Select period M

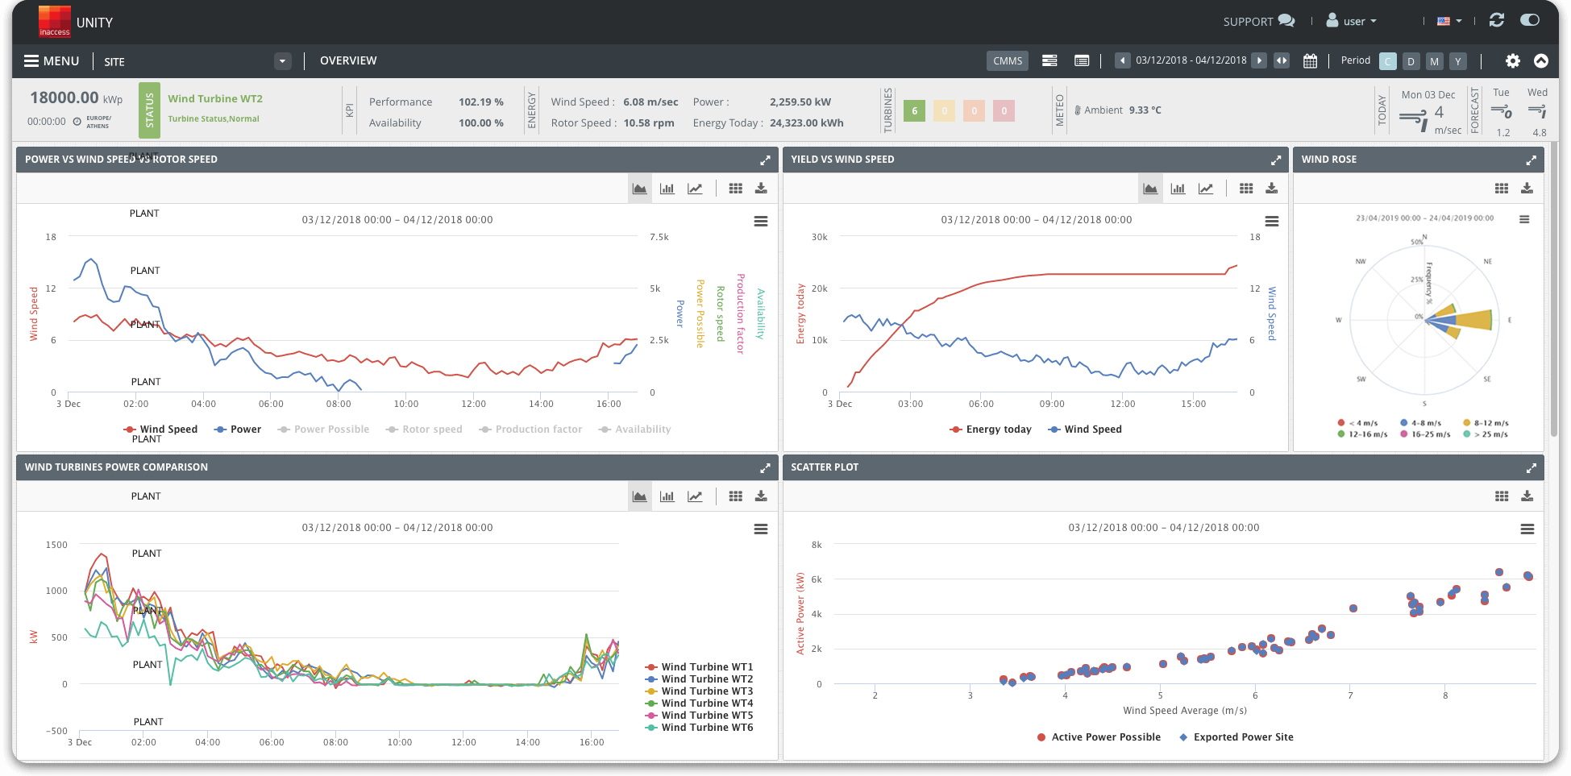[x=1434, y=61]
